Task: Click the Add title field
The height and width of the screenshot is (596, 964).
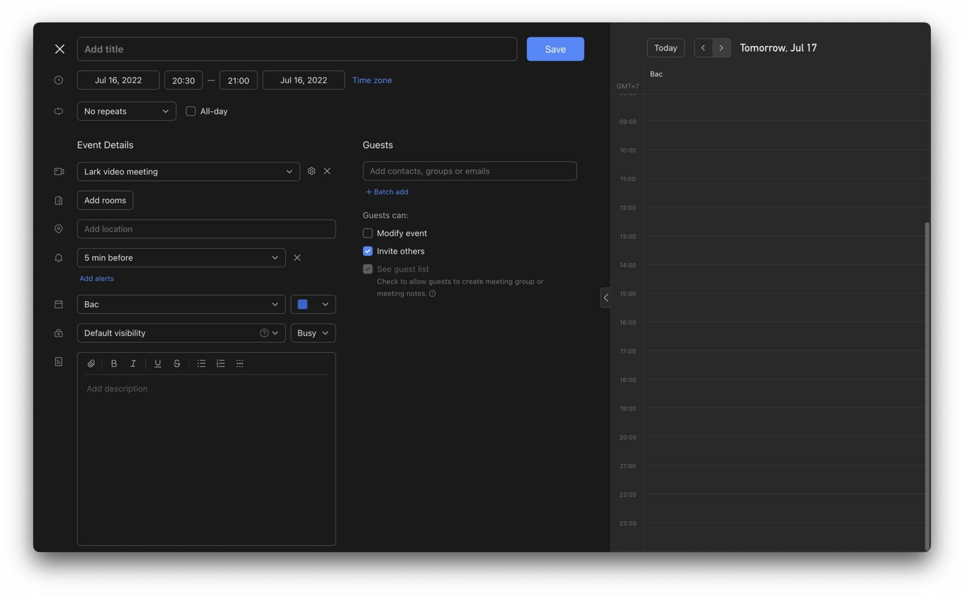Action: (297, 49)
